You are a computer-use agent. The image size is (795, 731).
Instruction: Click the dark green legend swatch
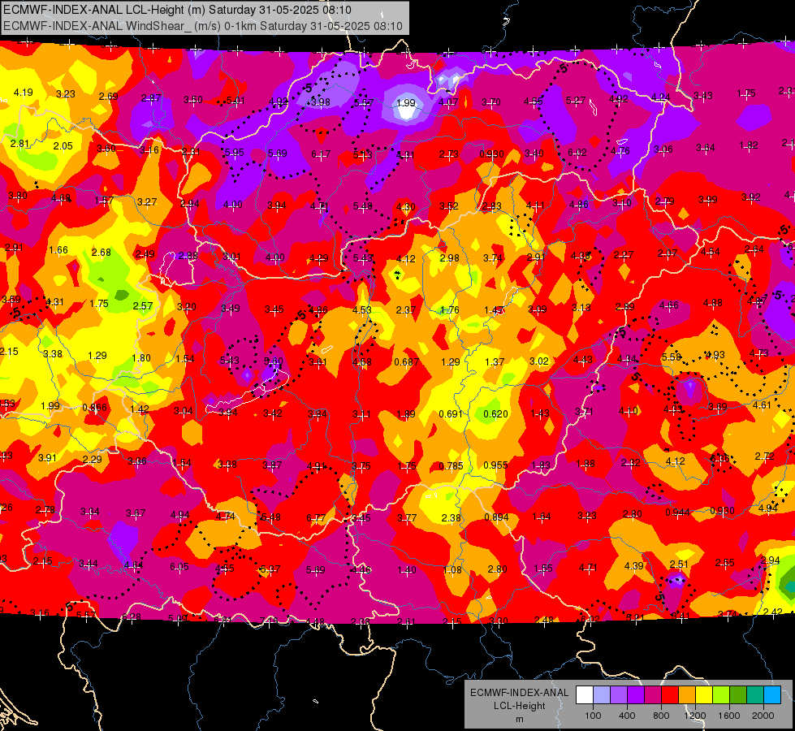pyautogui.click(x=738, y=695)
